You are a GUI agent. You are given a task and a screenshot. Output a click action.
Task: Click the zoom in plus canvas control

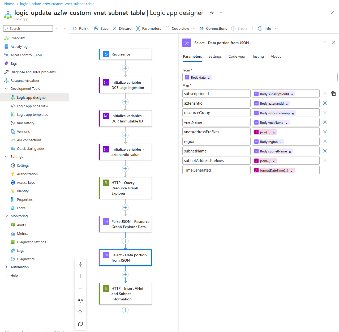click(80, 276)
